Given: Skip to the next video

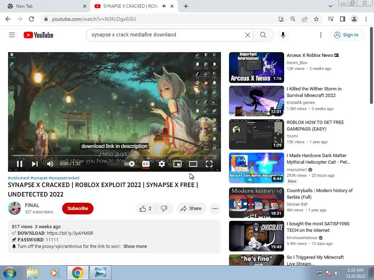Looking at the screenshot, I should click(35, 164).
